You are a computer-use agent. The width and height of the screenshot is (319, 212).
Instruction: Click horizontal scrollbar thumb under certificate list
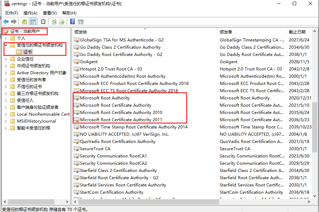(148, 202)
